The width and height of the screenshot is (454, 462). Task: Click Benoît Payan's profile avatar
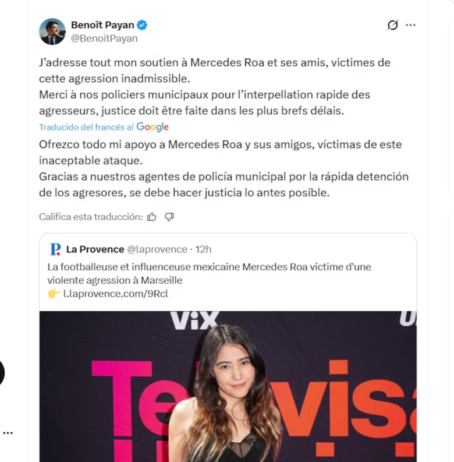52,31
